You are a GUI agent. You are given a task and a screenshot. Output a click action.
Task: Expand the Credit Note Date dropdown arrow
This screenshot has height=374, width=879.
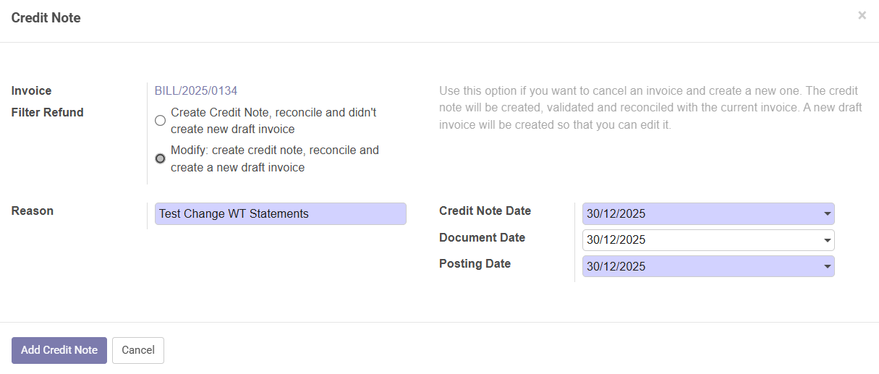827,214
